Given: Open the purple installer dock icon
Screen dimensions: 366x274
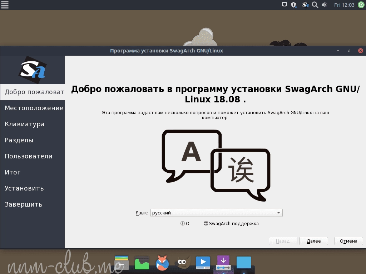Looking at the screenshot, I should tap(223, 263).
